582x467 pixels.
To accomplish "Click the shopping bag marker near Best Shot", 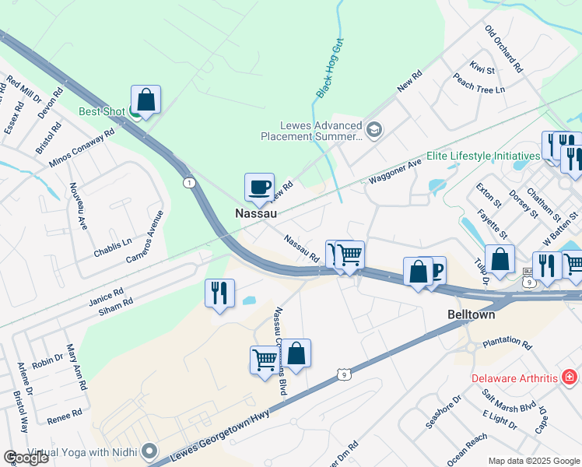I will pos(145,100).
